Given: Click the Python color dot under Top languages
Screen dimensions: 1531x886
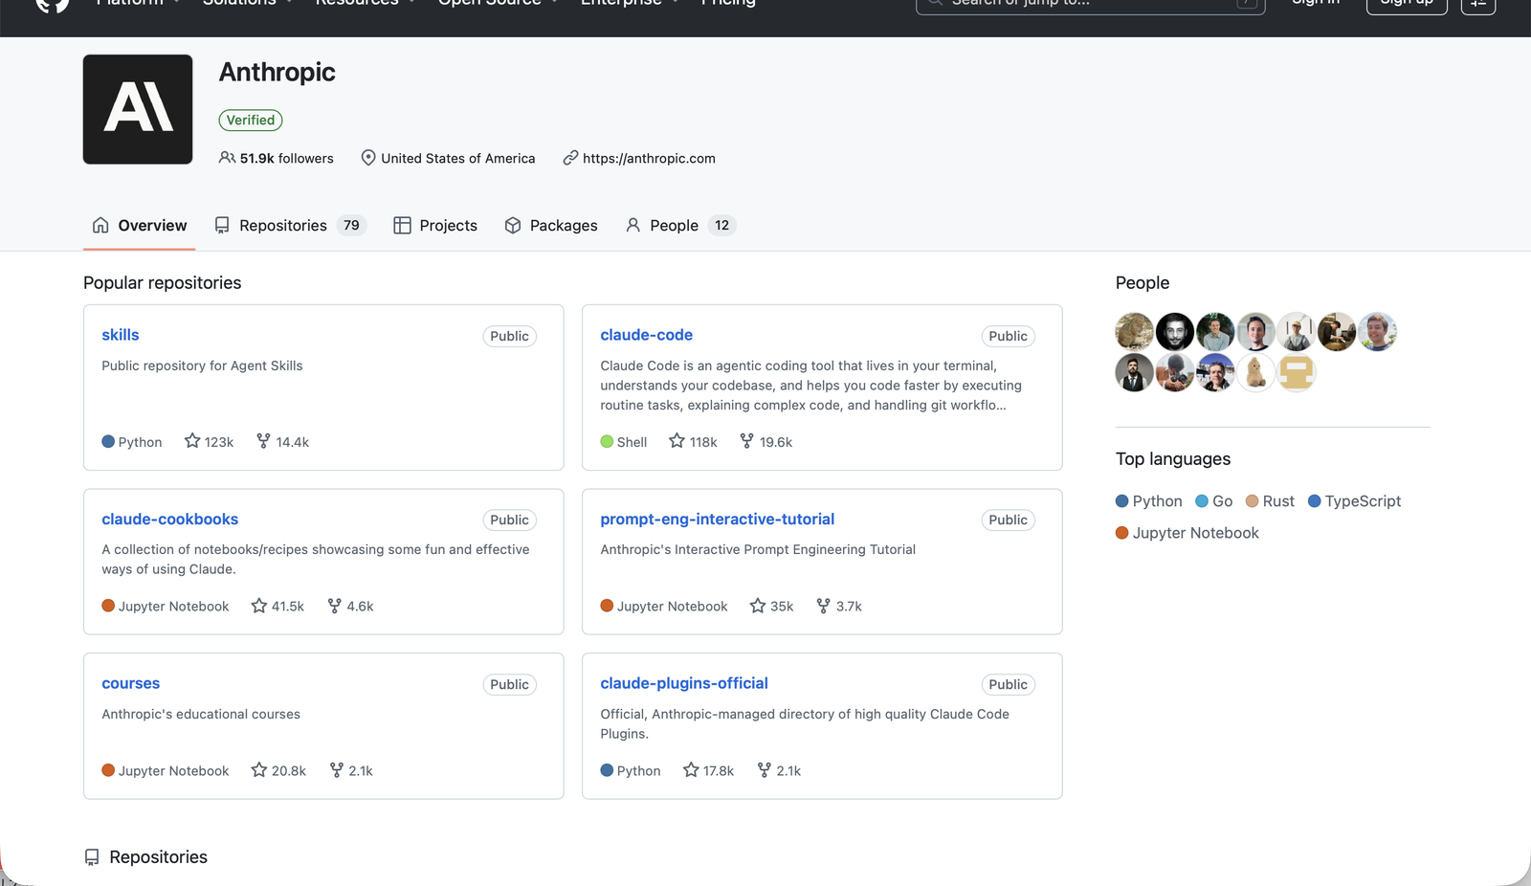Looking at the screenshot, I should [1121, 500].
